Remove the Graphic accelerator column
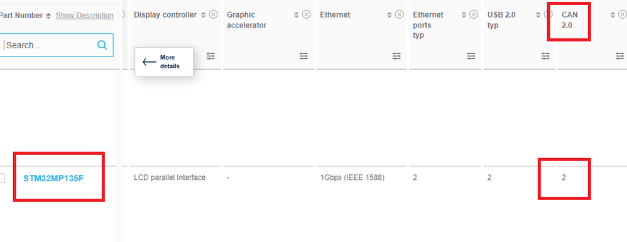 pyautogui.click(x=307, y=15)
